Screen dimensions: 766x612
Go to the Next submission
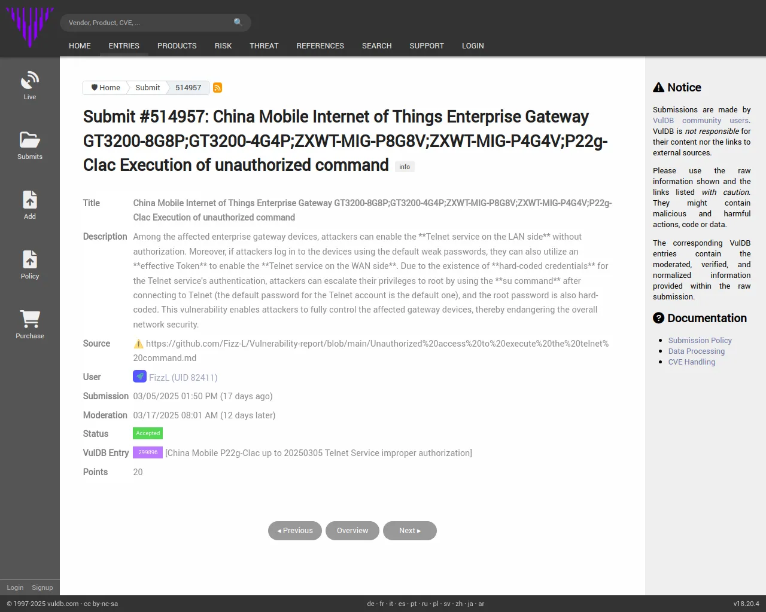coord(410,531)
